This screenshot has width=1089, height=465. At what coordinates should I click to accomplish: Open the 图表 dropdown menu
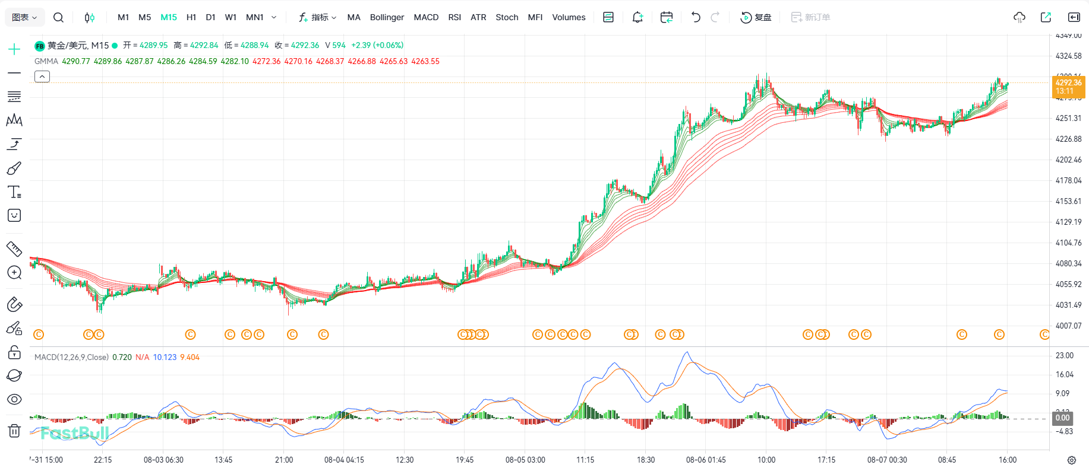coord(24,17)
